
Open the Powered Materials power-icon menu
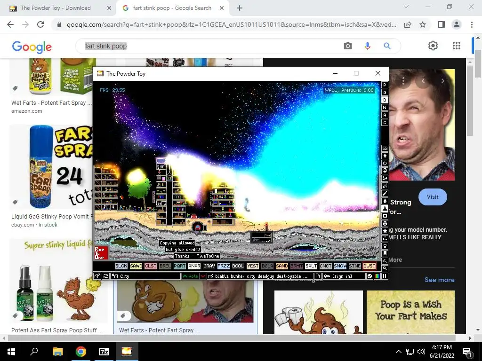pos(385,163)
